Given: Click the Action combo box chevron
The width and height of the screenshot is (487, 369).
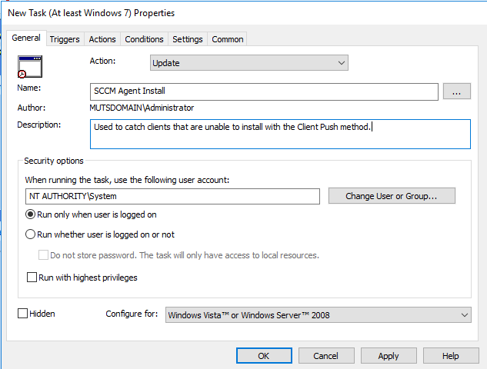Looking at the screenshot, I should pos(341,63).
